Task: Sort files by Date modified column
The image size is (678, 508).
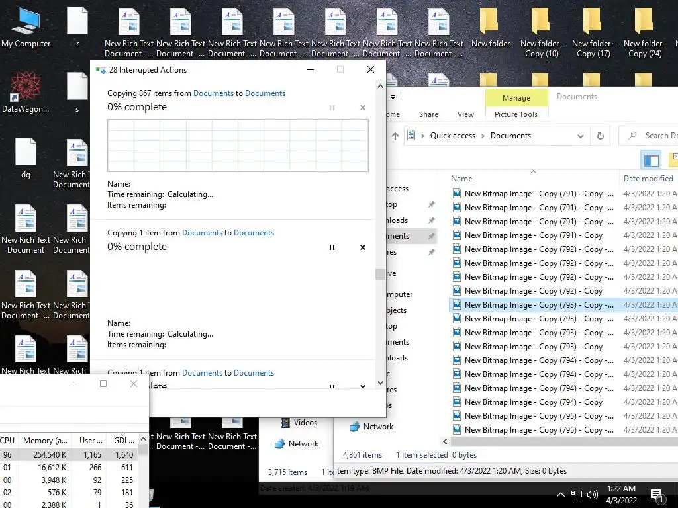Action: pos(648,179)
